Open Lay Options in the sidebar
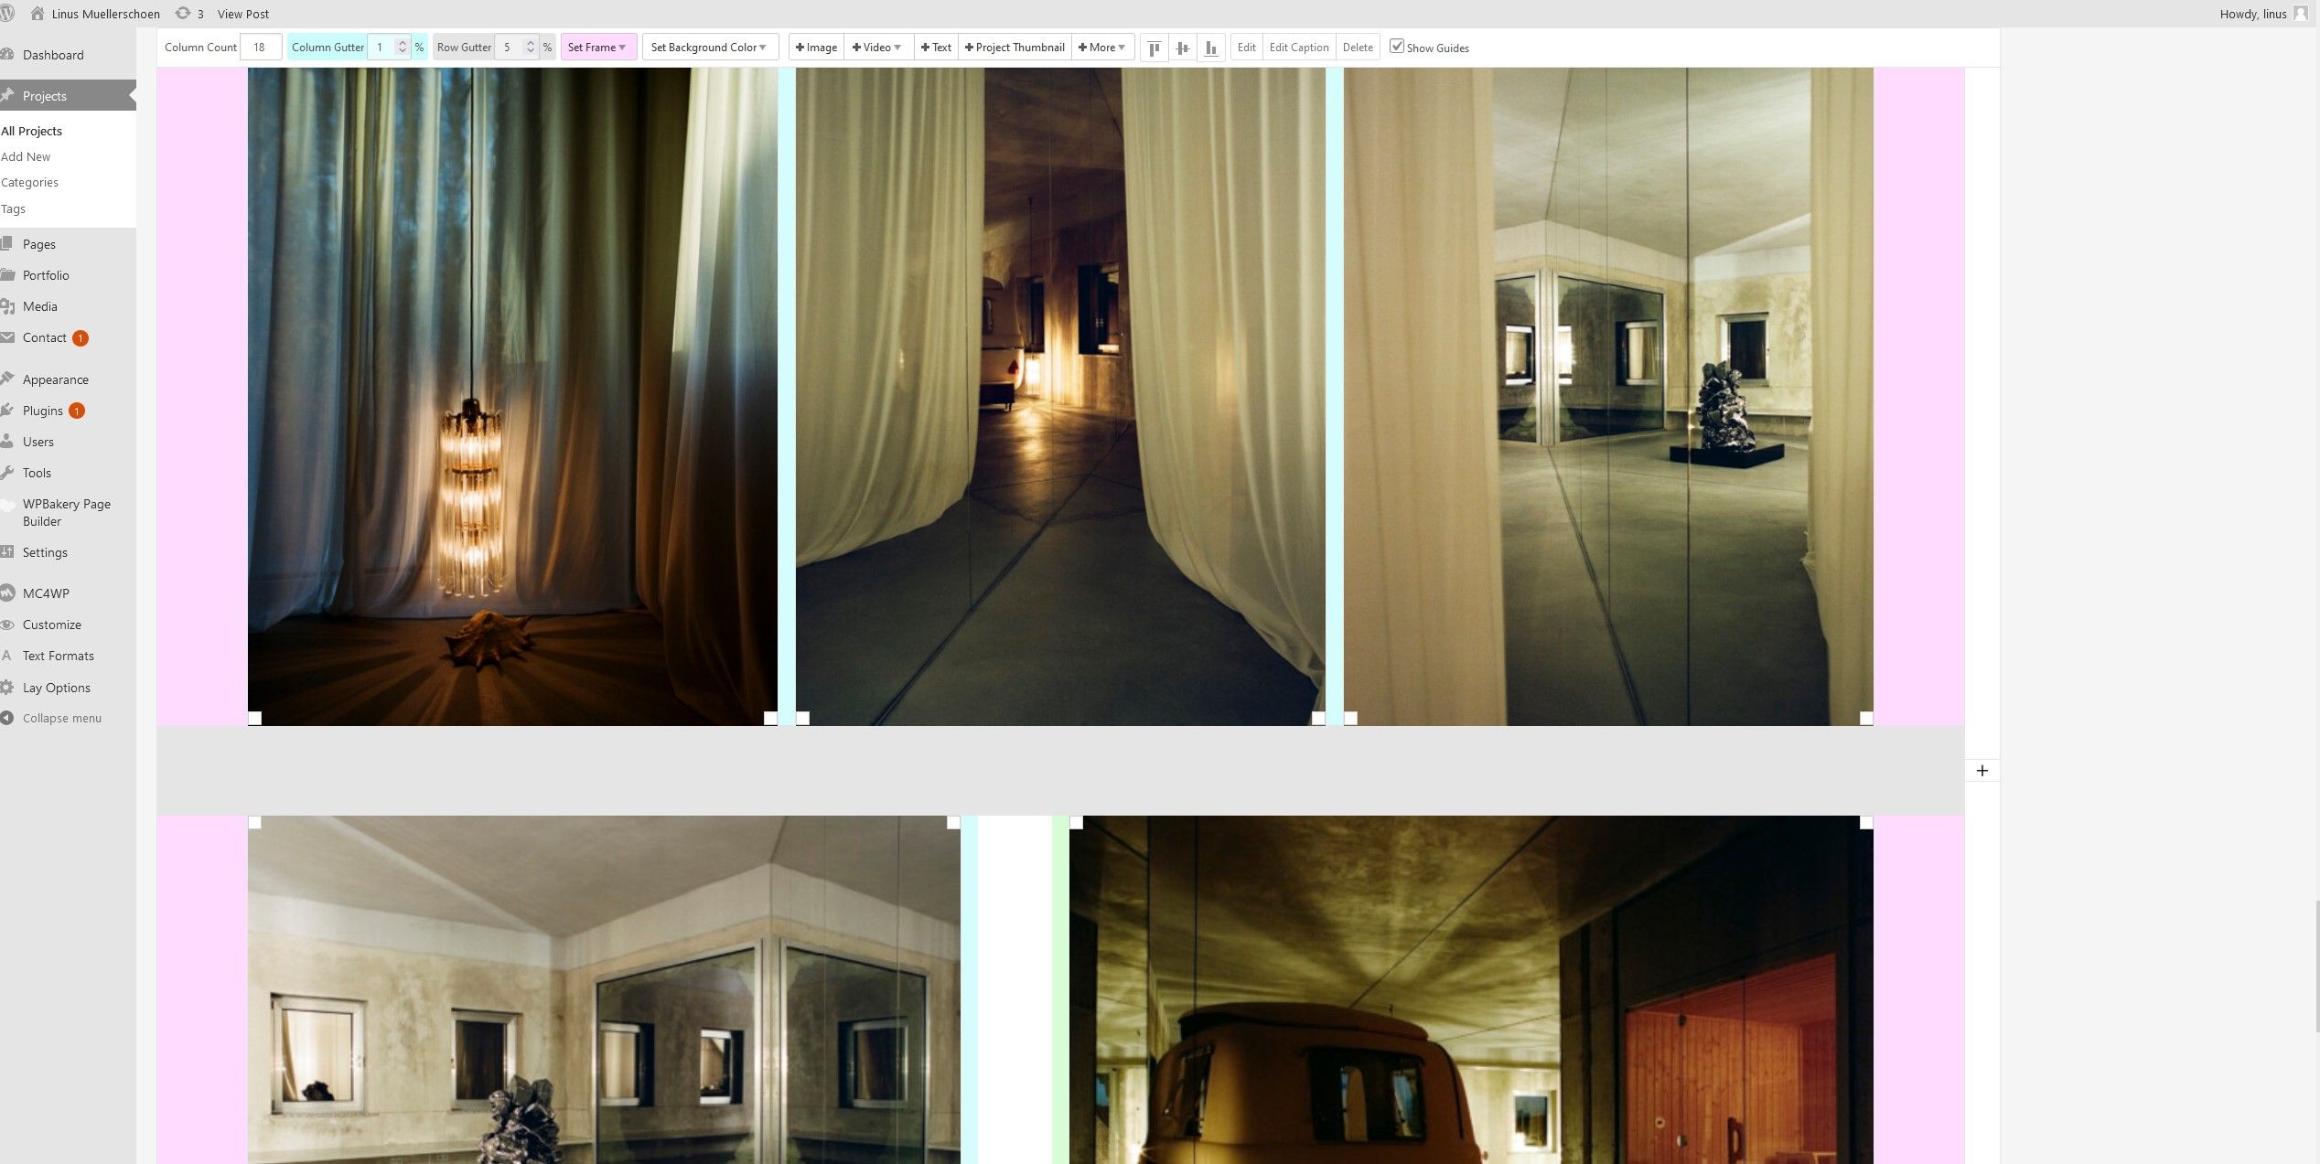Viewport: 2320px width, 1164px height. 57,688
